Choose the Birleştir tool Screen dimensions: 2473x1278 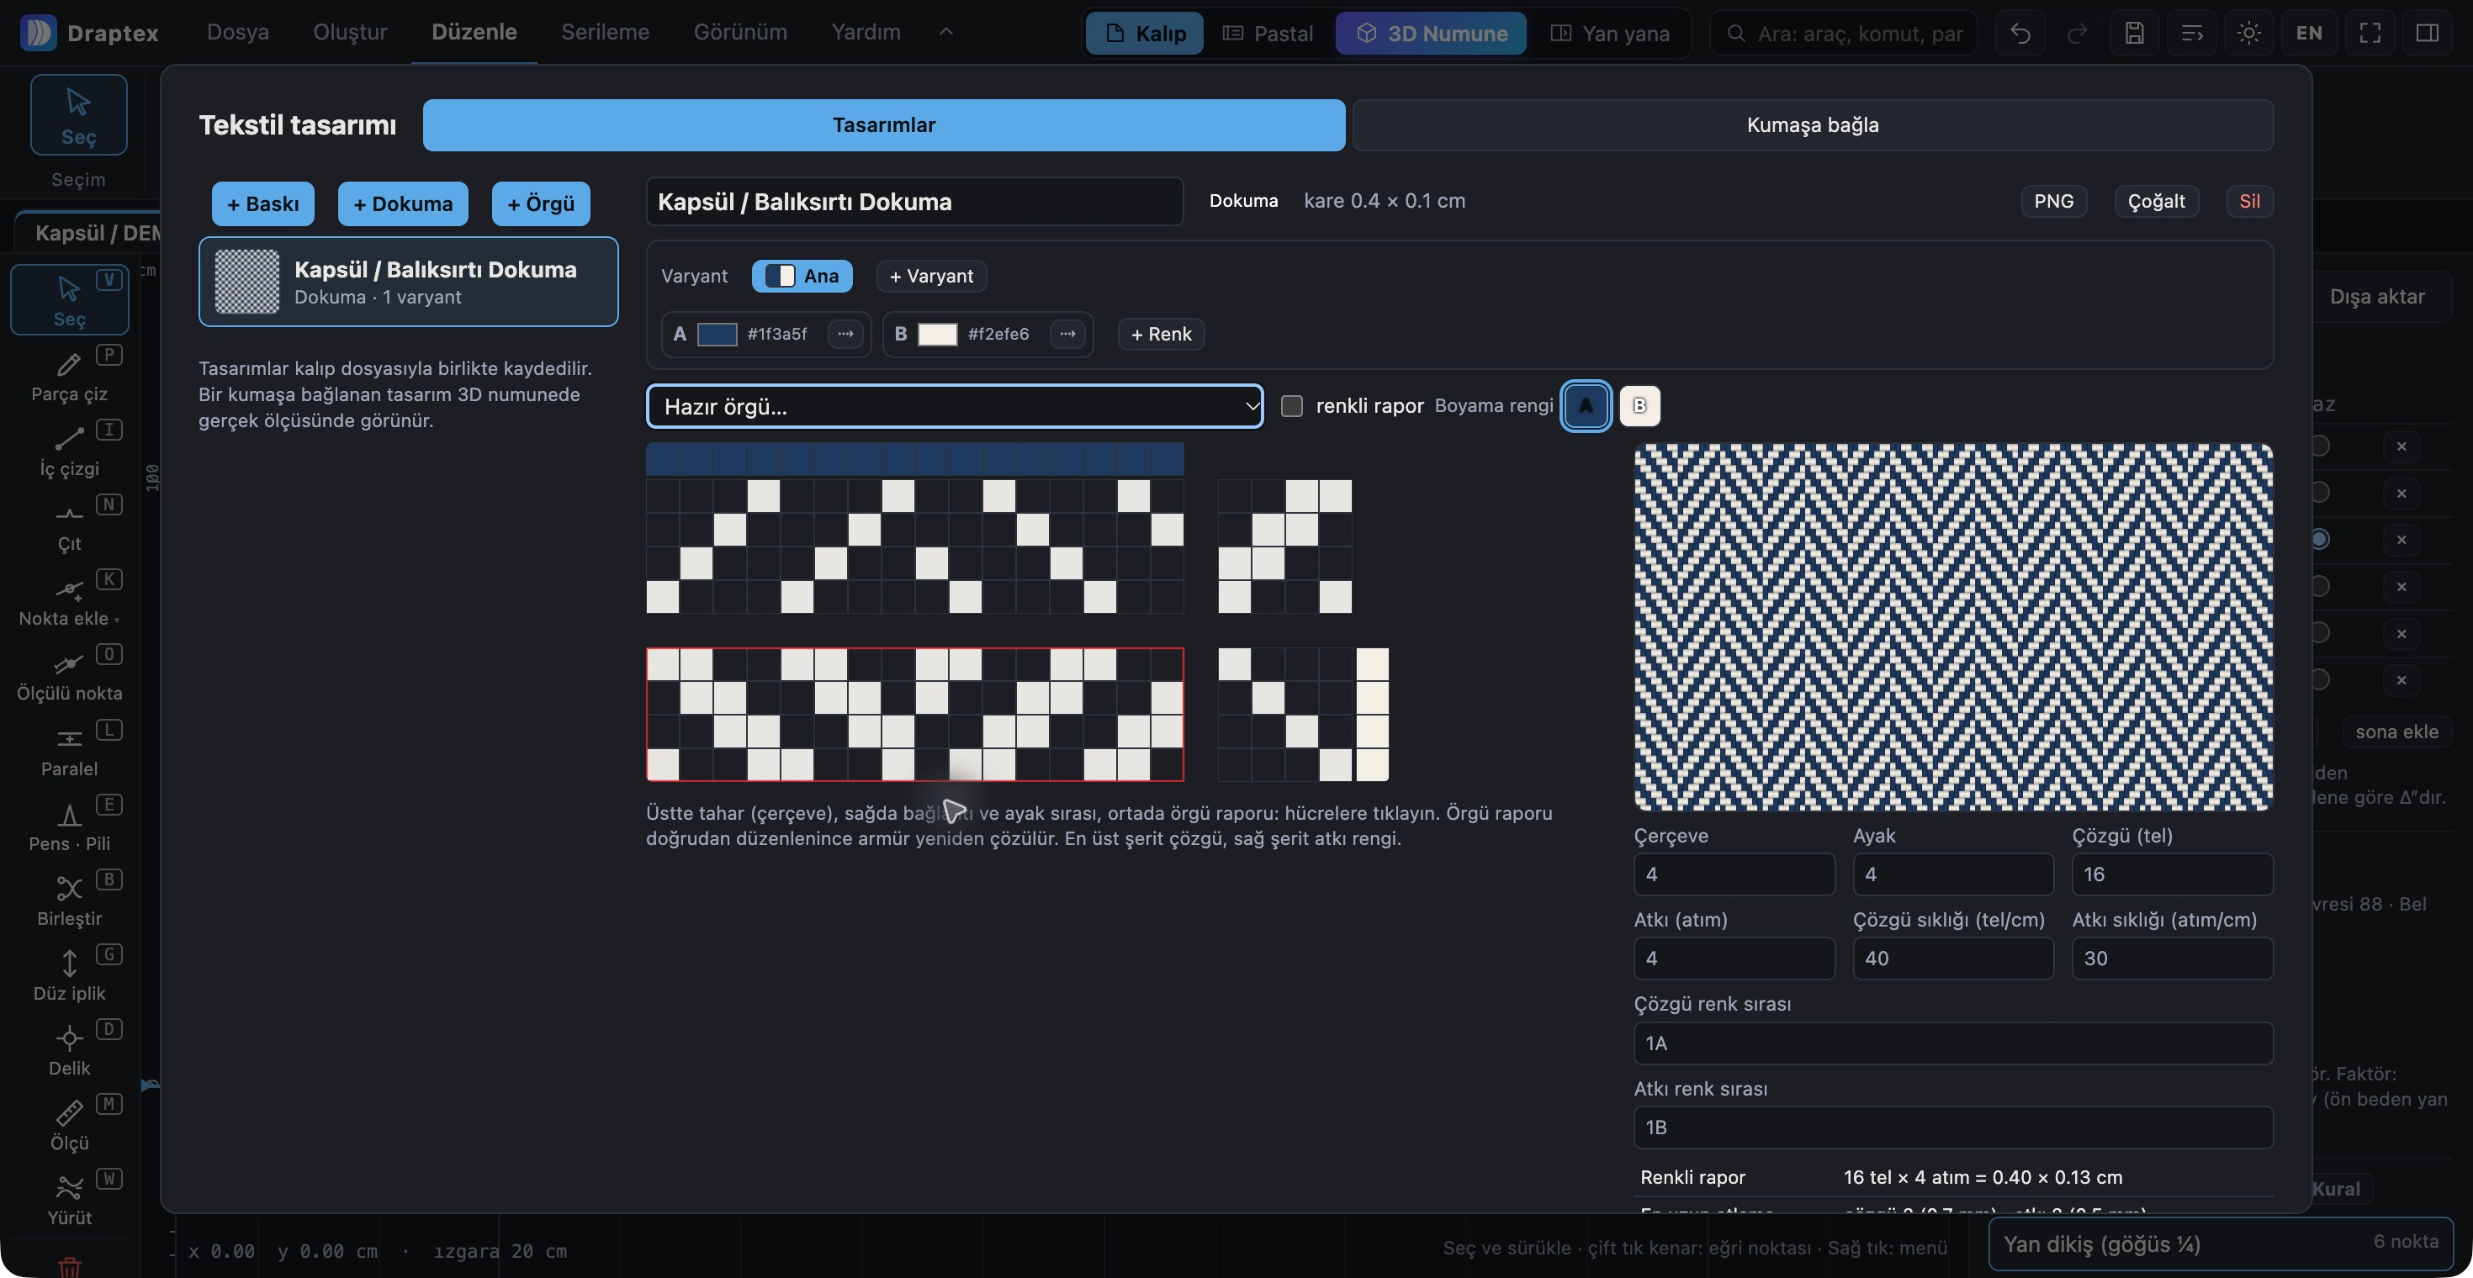69,900
